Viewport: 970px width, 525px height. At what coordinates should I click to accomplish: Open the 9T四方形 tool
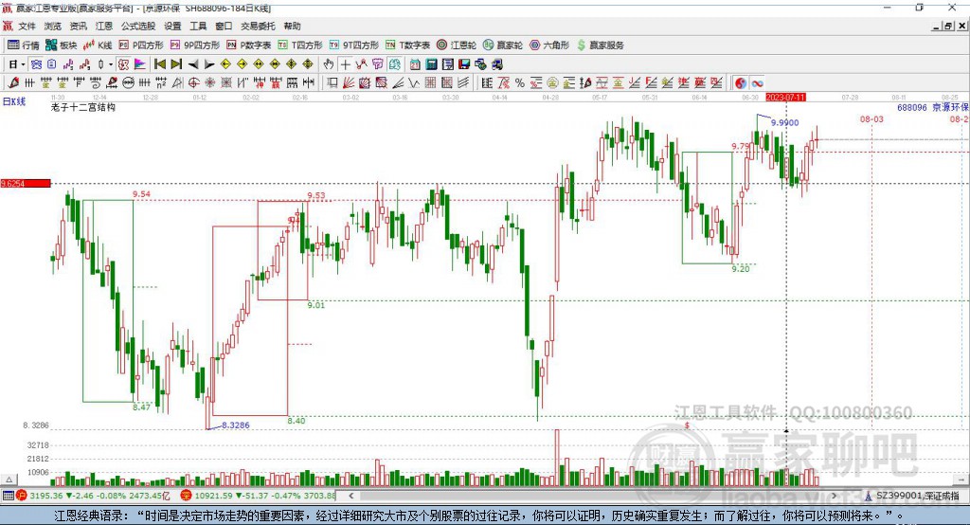pyautogui.click(x=354, y=45)
